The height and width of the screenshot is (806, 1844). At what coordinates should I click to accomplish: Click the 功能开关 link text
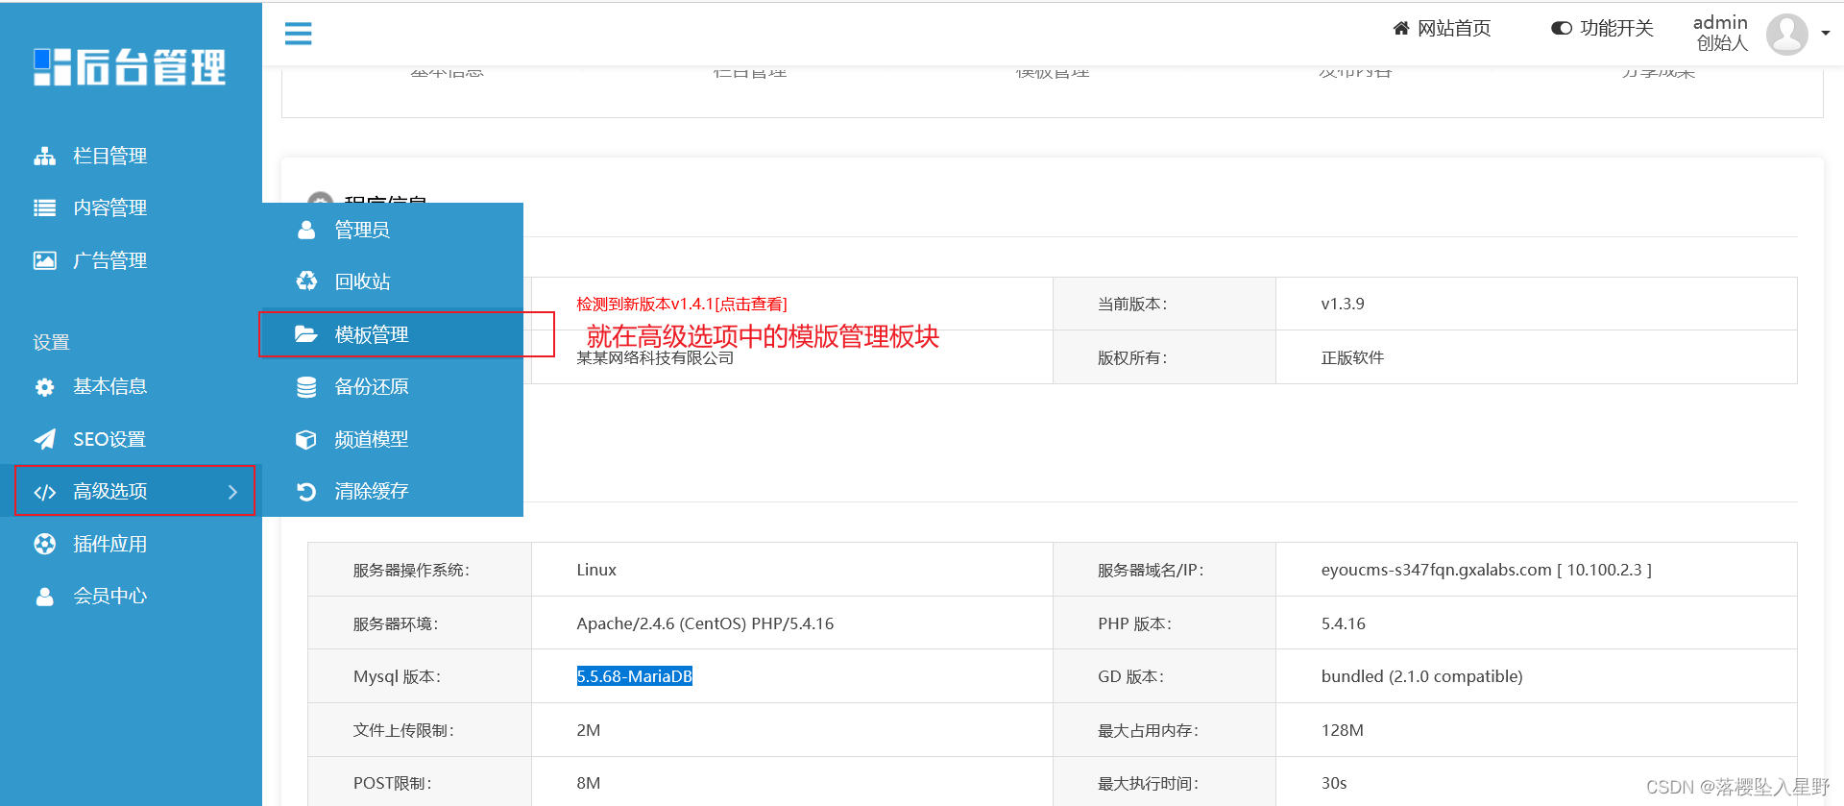1616,29
